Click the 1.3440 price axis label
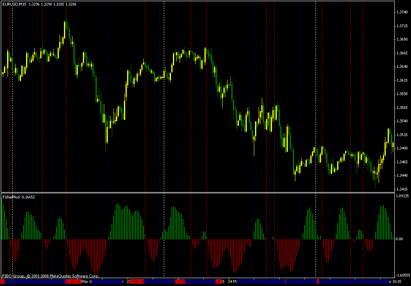 (402, 176)
